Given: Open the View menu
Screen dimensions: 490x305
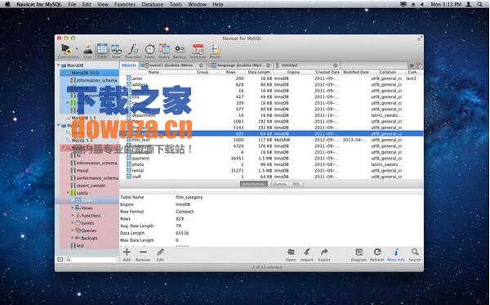Looking at the screenshot, I should [x=103, y=4].
